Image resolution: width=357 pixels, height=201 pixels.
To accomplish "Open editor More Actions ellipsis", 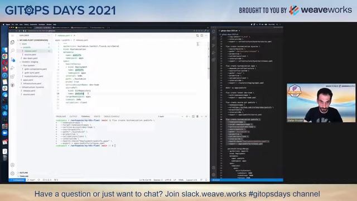I will [206, 36].
